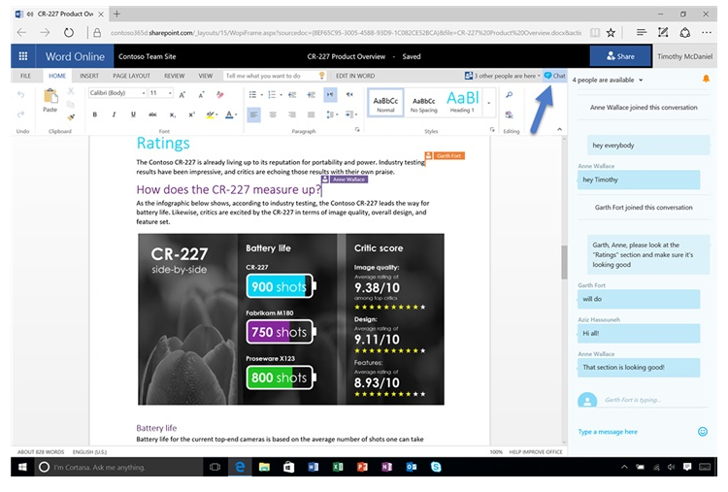Expand the Styles gallery more arrow

[489, 103]
